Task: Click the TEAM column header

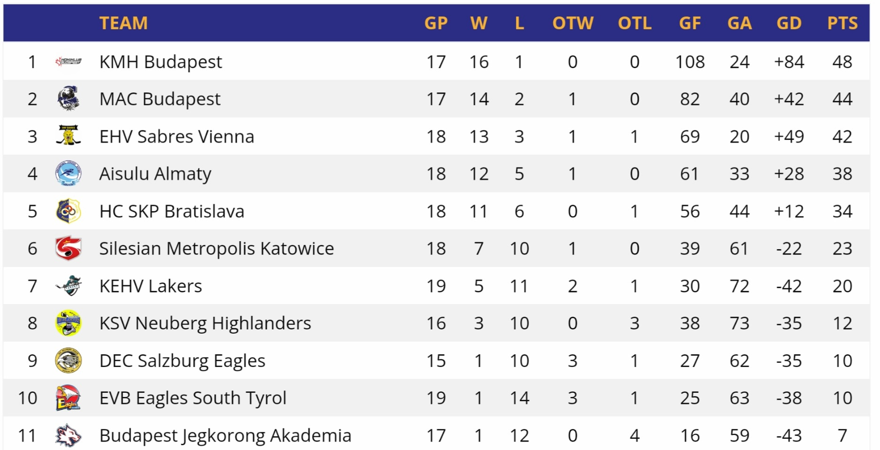Action: pyautogui.click(x=124, y=23)
